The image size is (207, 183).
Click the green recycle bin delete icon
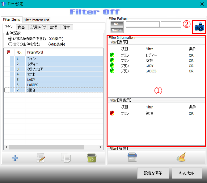[91, 158]
